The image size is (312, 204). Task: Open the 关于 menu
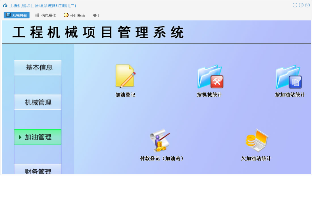97,15
